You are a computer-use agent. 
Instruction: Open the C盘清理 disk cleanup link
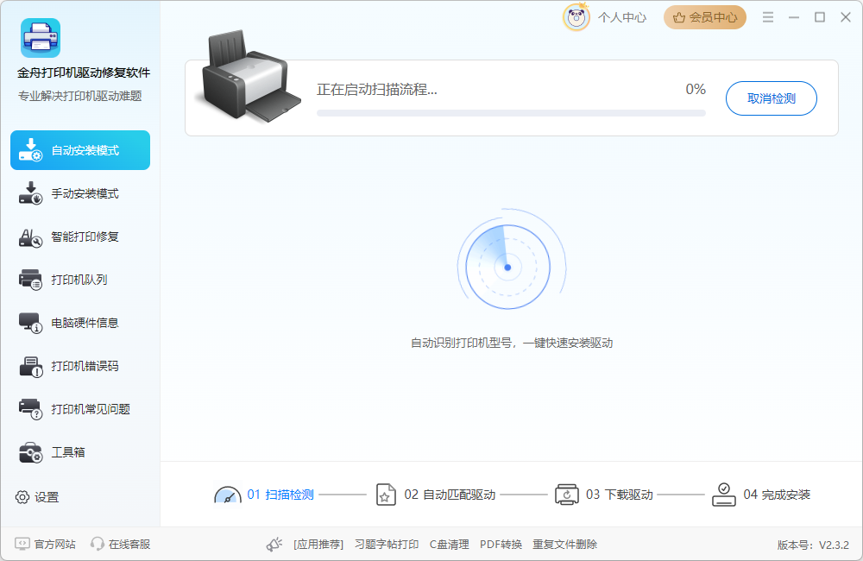click(x=449, y=545)
